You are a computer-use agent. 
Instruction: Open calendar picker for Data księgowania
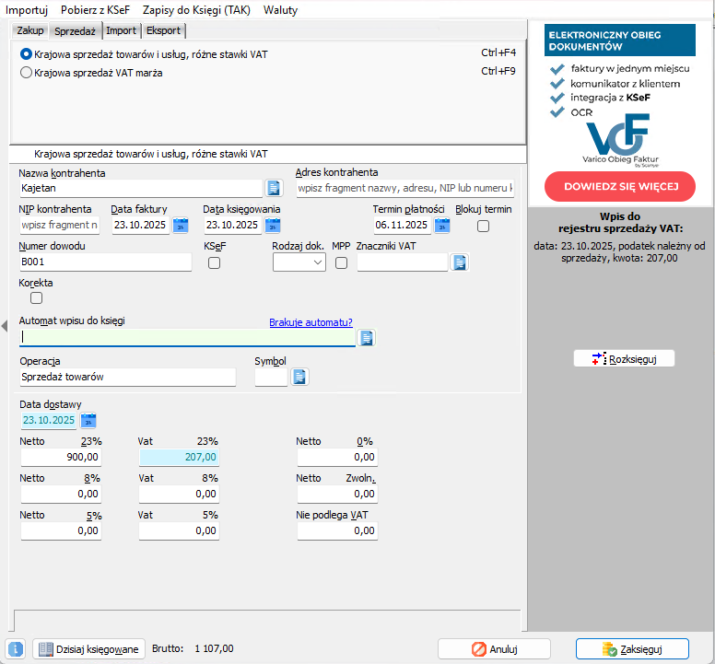272,225
